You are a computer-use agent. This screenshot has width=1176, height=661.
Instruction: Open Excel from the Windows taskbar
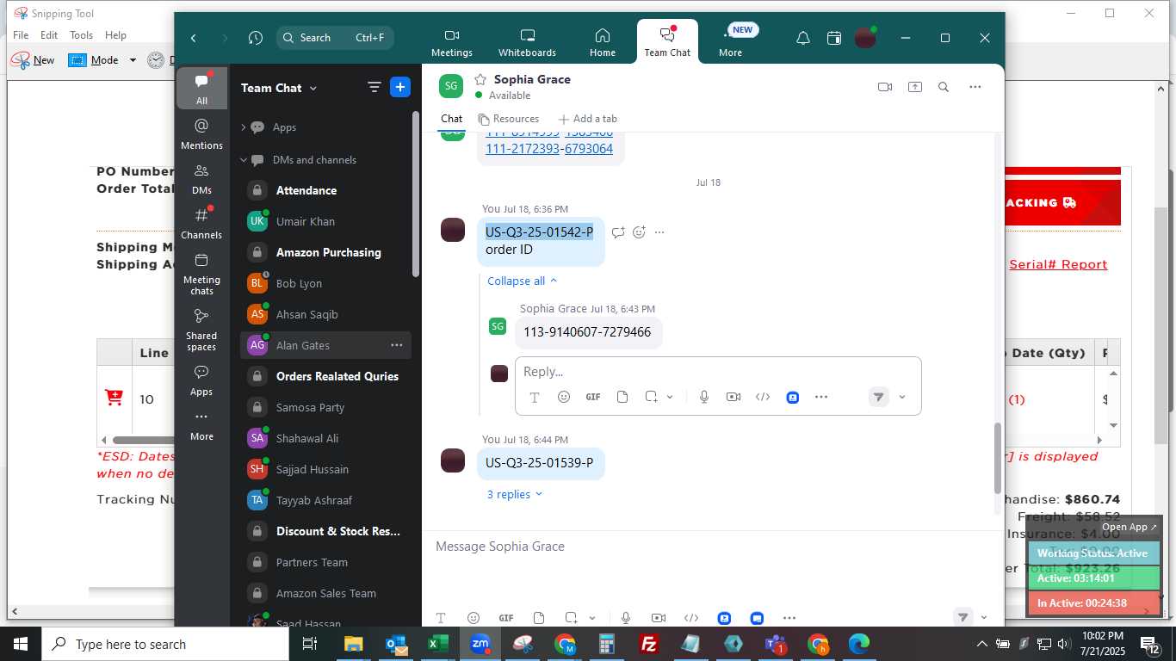pos(438,644)
